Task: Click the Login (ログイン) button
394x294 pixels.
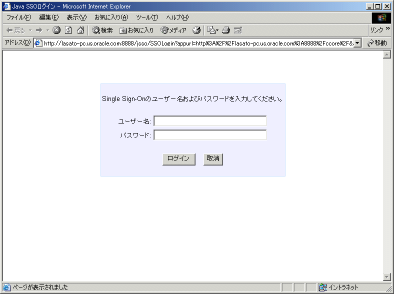Action: click(179, 159)
